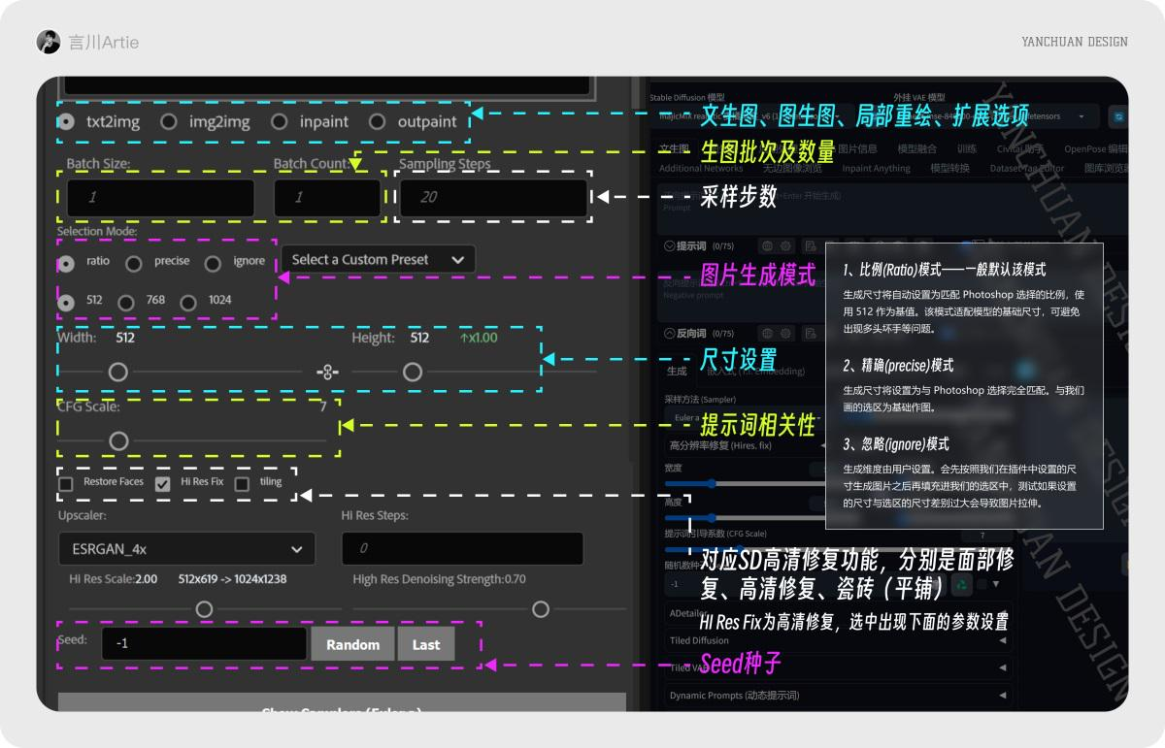1165x748 pixels.
Task: Click the gear icon beside 反向词
Action: tap(786, 332)
